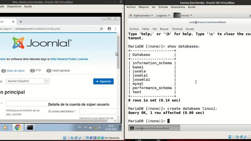The image size is (251, 141).
Task: Click Win_cliente network adapter status icon
Action: (x=76, y=138)
